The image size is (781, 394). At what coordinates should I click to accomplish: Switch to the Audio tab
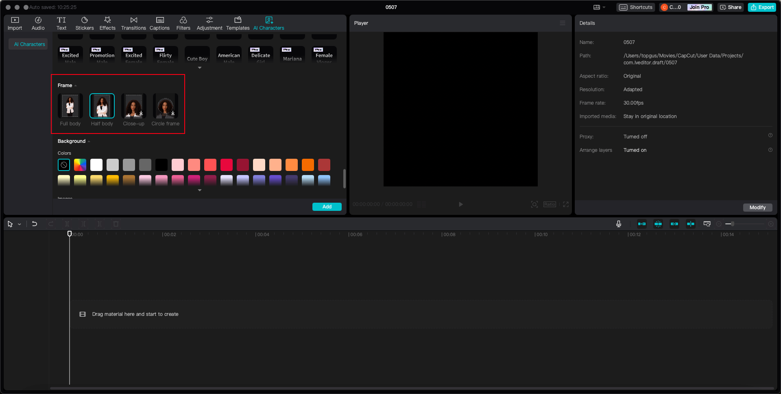tap(38, 24)
